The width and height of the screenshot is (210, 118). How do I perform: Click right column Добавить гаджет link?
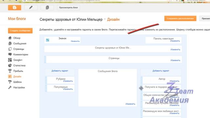click(161, 71)
